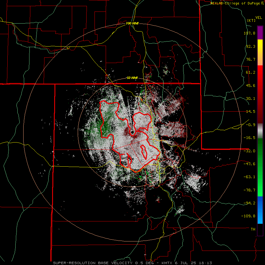This screenshot has height=265, width=265.
Task: Select the 100 NMI range ring label
Action: click(132, 23)
